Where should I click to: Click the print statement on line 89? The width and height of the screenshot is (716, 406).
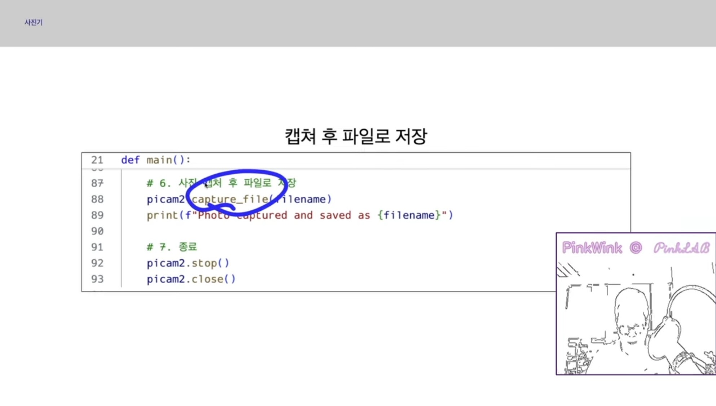point(299,215)
